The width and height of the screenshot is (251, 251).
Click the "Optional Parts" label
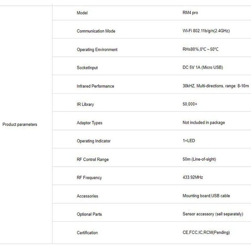tap(89, 214)
